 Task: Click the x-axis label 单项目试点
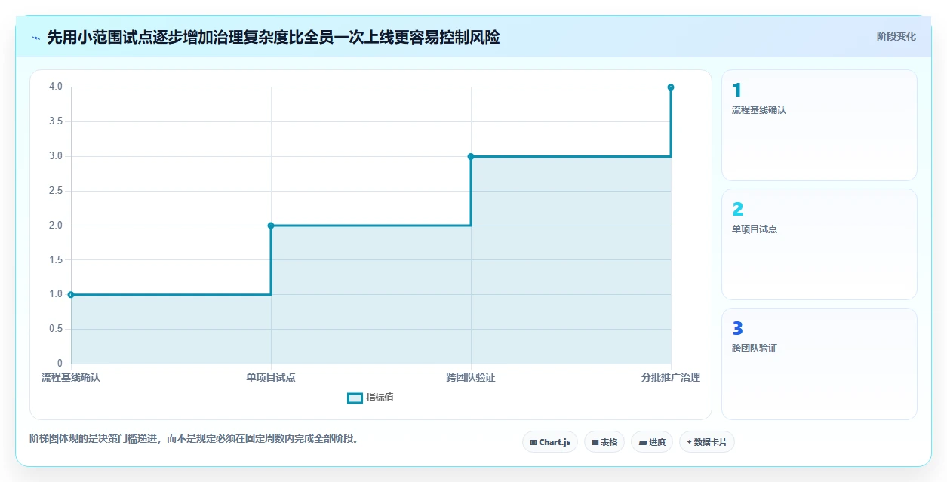pos(271,378)
